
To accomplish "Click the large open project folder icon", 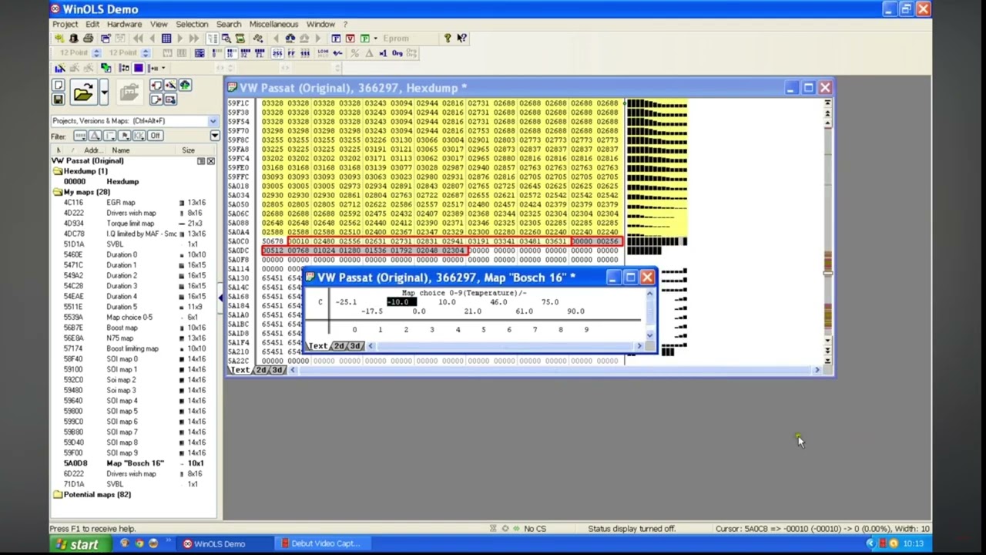I will pyautogui.click(x=84, y=92).
